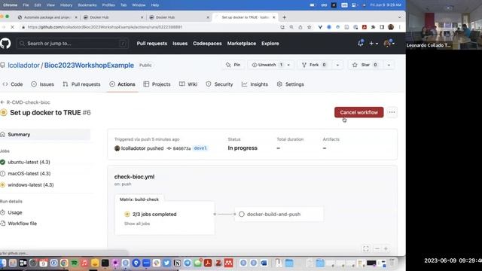The width and height of the screenshot is (482, 271).
Task: Zoom in the workflow graph with plus
Action: point(386,248)
